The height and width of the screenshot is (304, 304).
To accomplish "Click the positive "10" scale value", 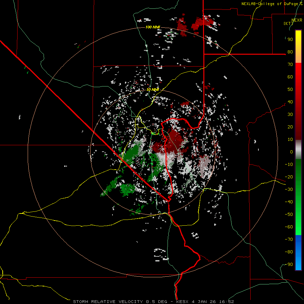I will (290, 140).
